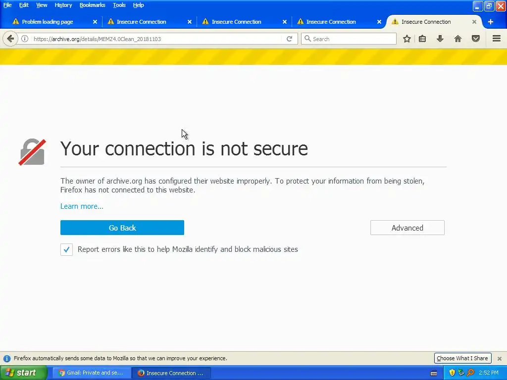Open the hamburger menu
Image resolution: width=507 pixels, height=380 pixels.
tap(496, 39)
